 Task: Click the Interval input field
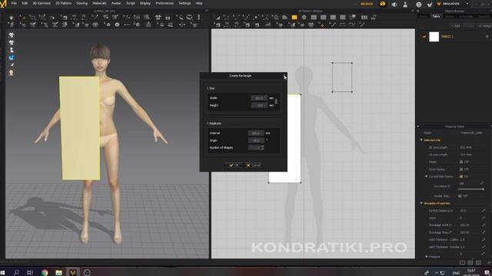256,133
